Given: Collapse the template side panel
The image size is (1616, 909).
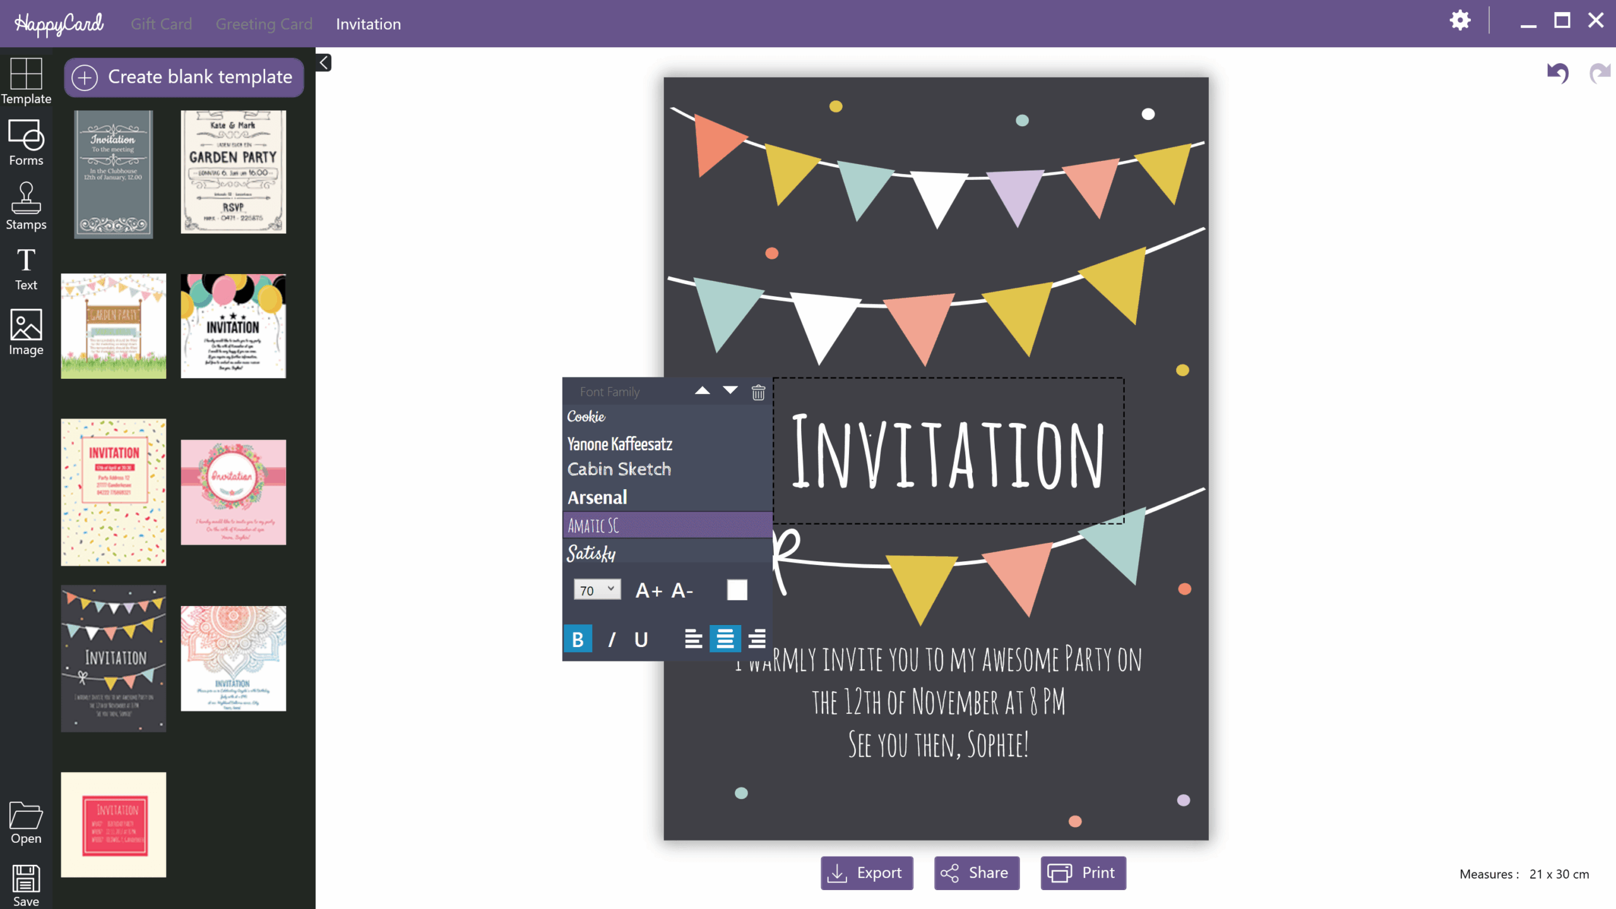Looking at the screenshot, I should [323, 62].
